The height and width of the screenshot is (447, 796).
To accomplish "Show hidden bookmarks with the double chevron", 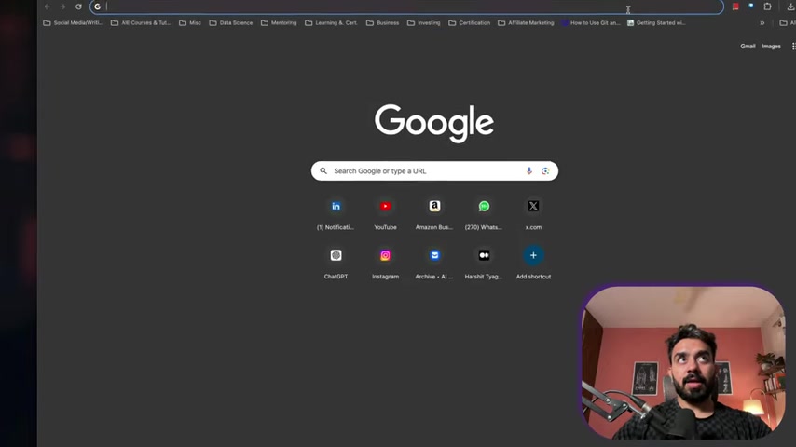I will (x=762, y=23).
